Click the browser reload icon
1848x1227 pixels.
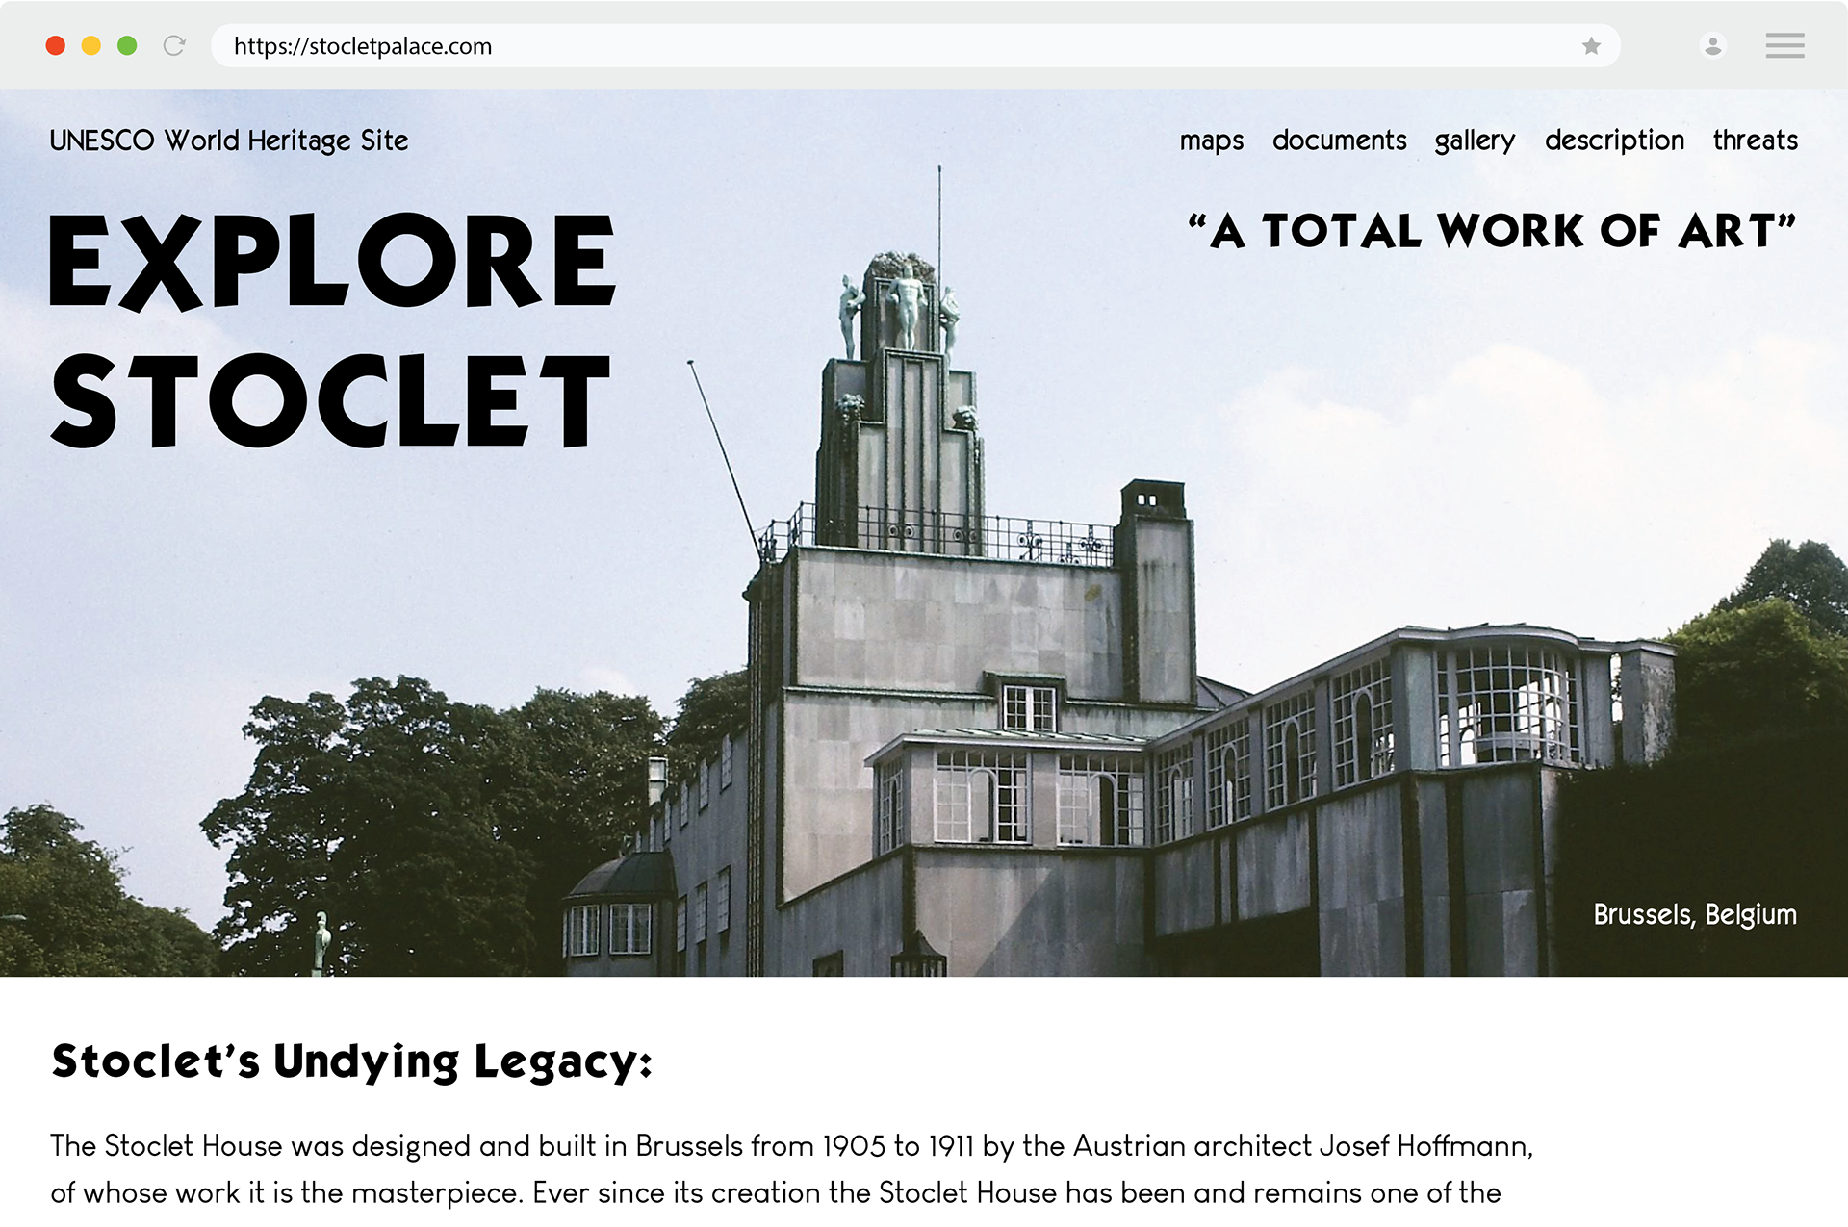click(174, 45)
